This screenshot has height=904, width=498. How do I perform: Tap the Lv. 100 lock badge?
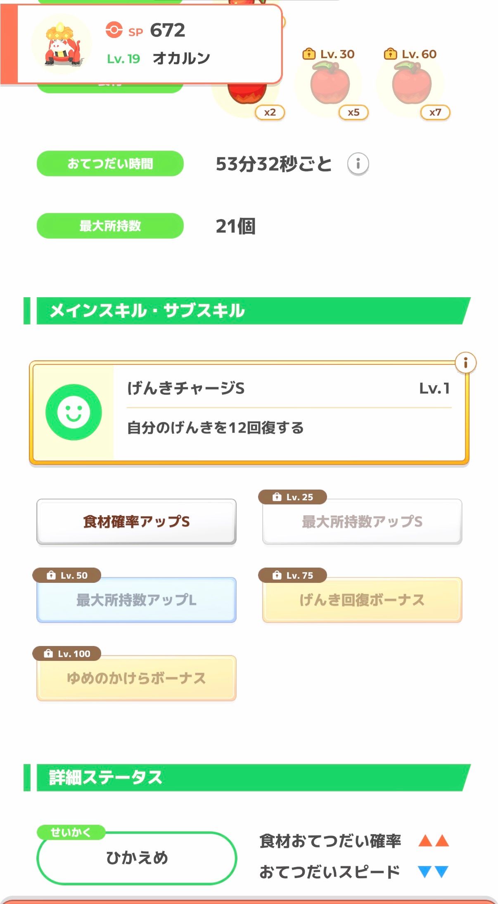coord(67,653)
